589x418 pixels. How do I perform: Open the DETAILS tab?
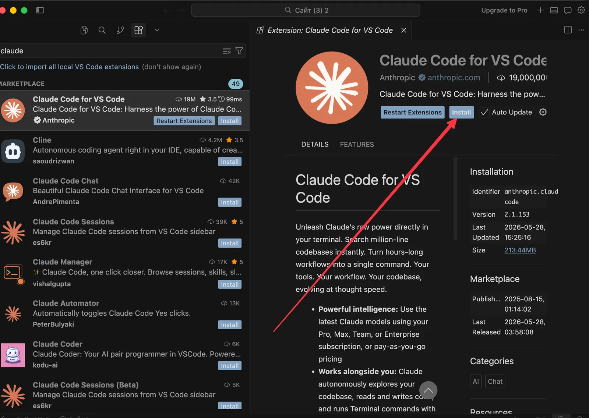tap(315, 144)
